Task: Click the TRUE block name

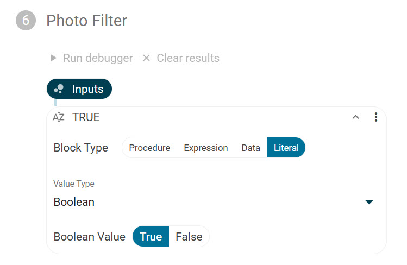Action: coord(86,117)
